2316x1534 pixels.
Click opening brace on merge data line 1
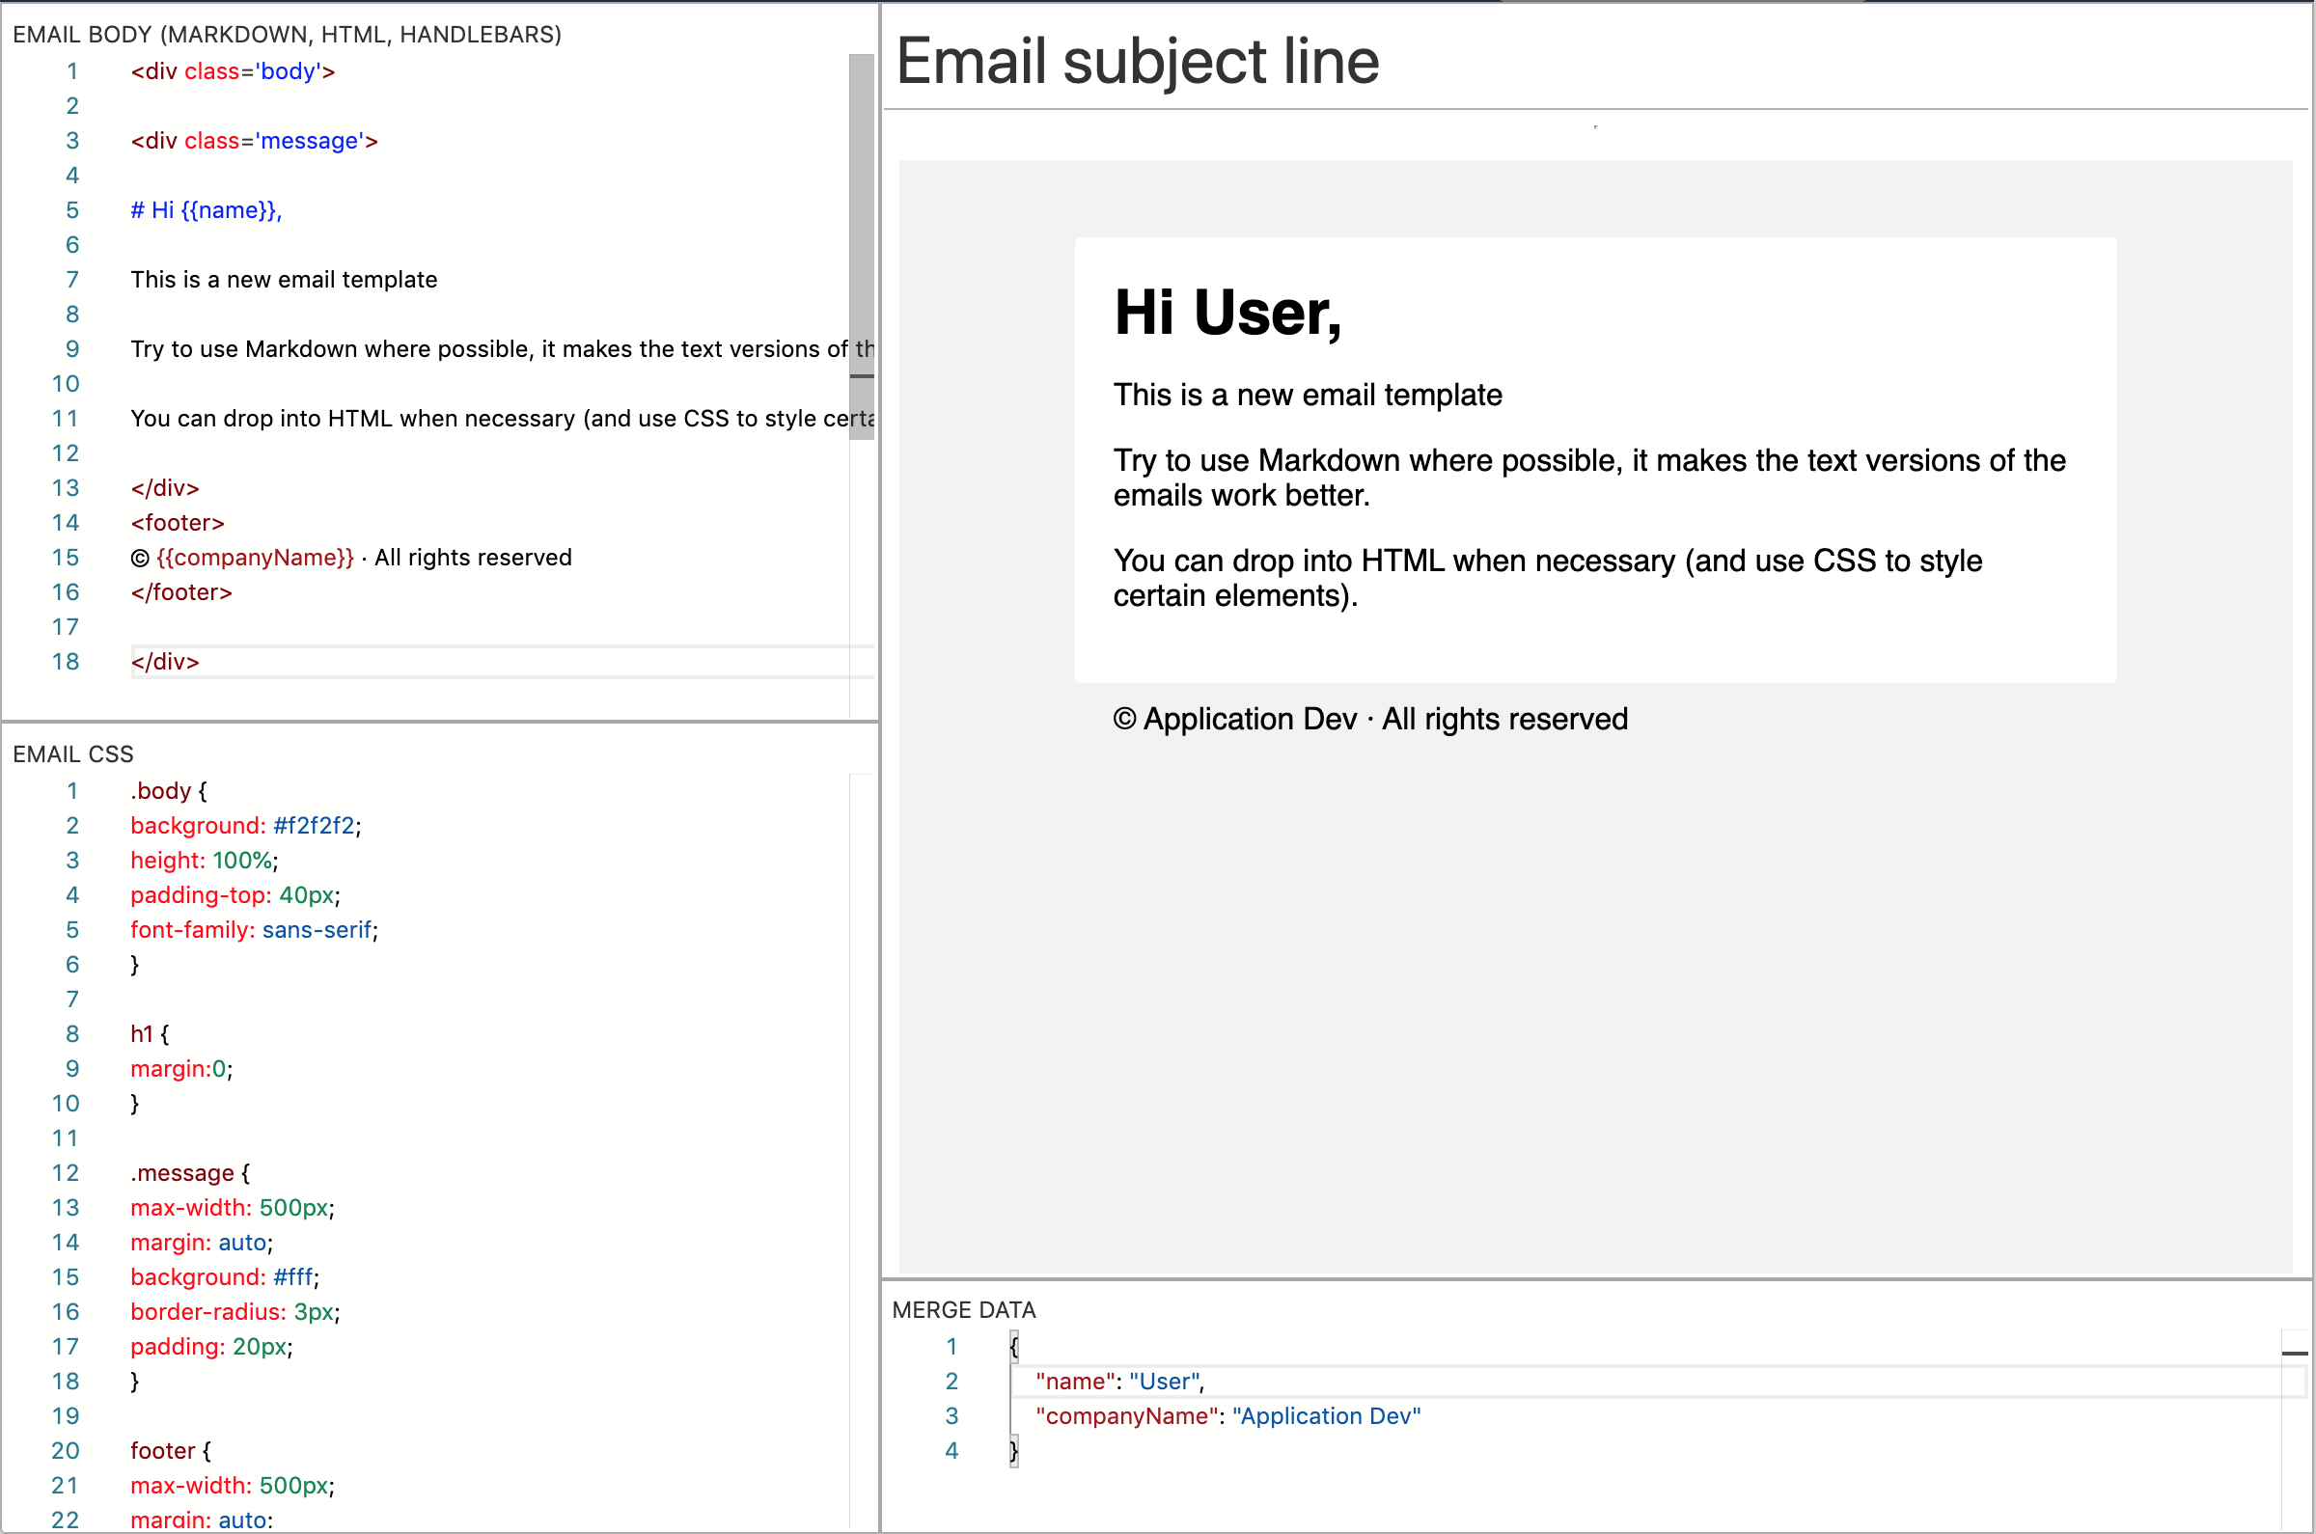click(1013, 1347)
